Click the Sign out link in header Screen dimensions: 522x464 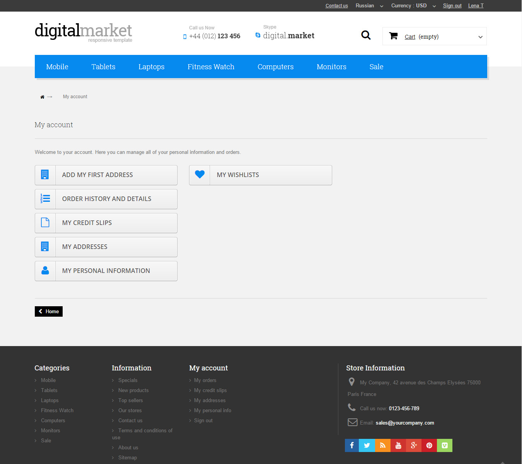point(452,6)
